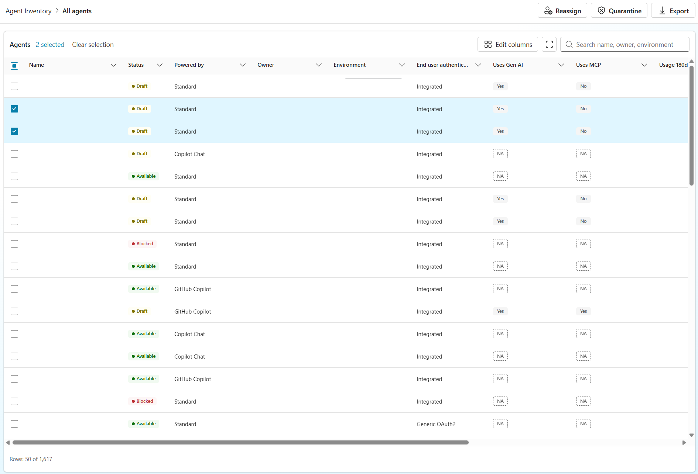Go to Agent Inventory breadcrumb
The height and width of the screenshot is (474, 698).
coord(28,11)
